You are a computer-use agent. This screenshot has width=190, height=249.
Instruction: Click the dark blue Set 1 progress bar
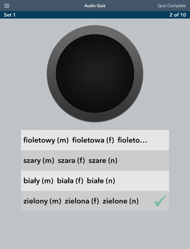pos(95,15)
